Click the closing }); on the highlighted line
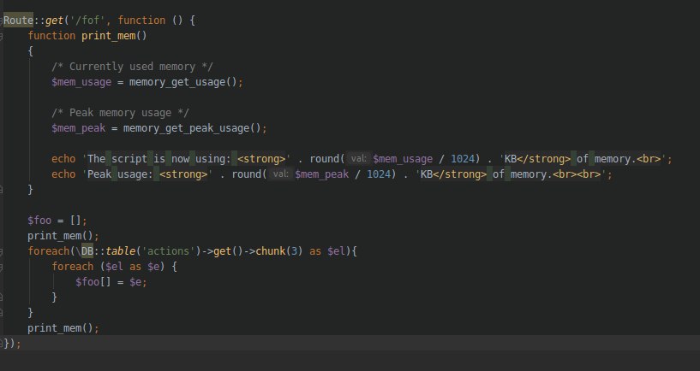This screenshot has height=371, width=700. pyautogui.click(x=13, y=344)
